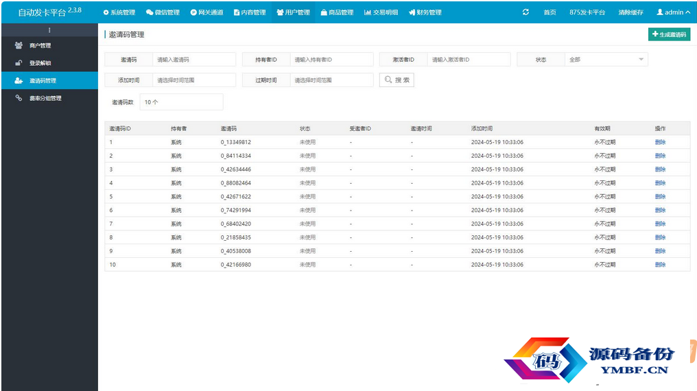
Task: Delete invite code 0_40538008
Action: pyautogui.click(x=660, y=251)
